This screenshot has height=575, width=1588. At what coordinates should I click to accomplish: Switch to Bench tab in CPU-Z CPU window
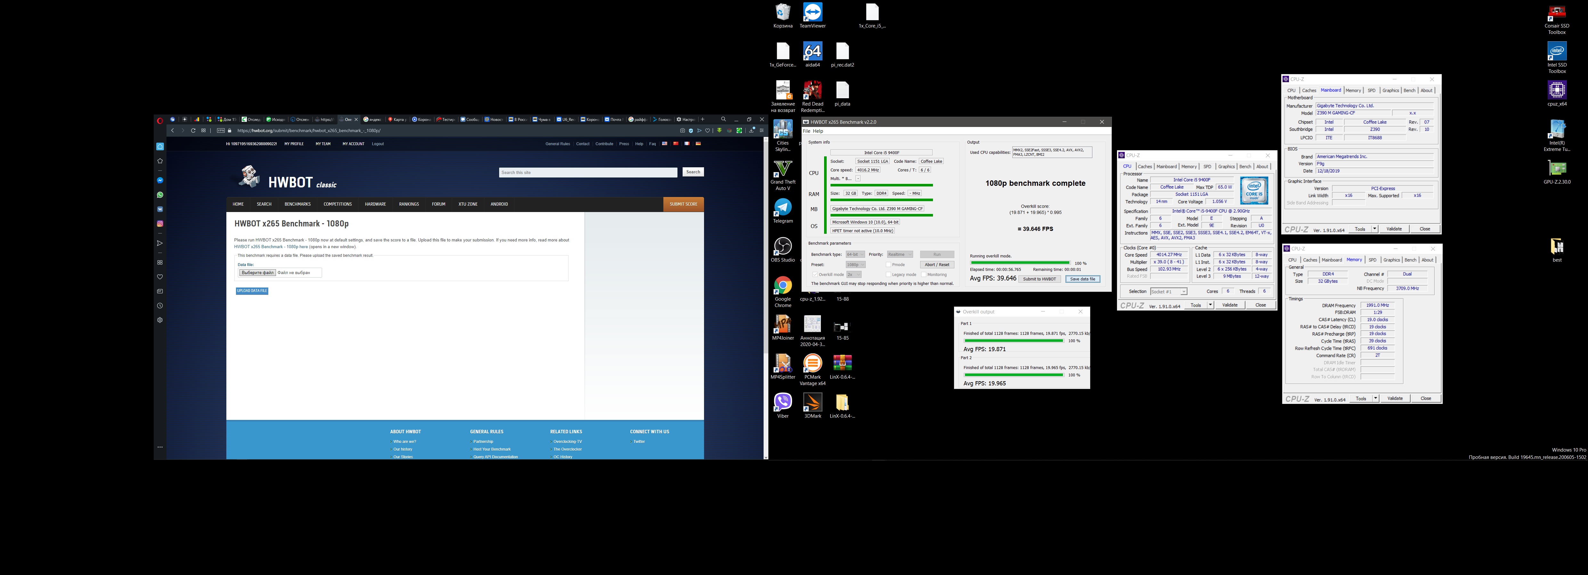(x=1245, y=167)
